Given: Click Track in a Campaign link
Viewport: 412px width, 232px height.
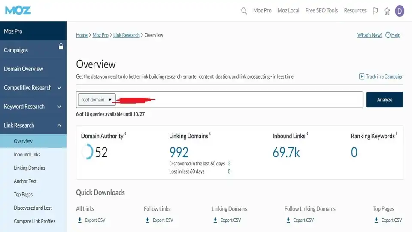Looking at the screenshot, I should click(385, 76).
